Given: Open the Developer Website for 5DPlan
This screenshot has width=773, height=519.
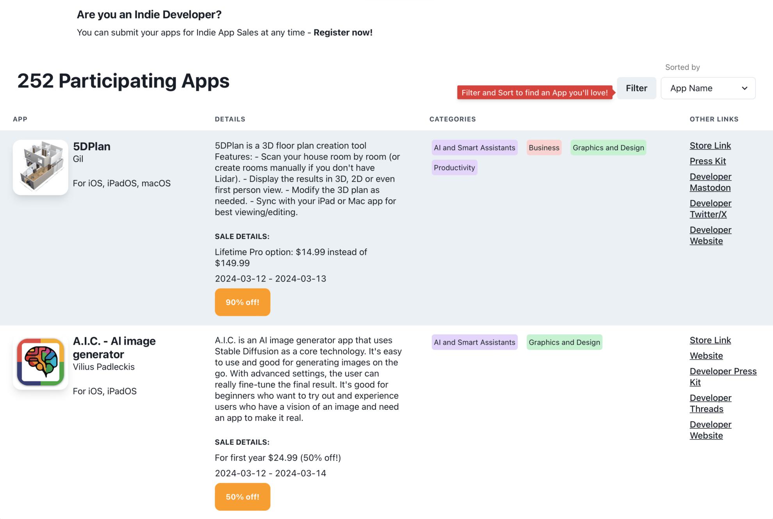Looking at the screenshot, I should click(x=710, y=235).
